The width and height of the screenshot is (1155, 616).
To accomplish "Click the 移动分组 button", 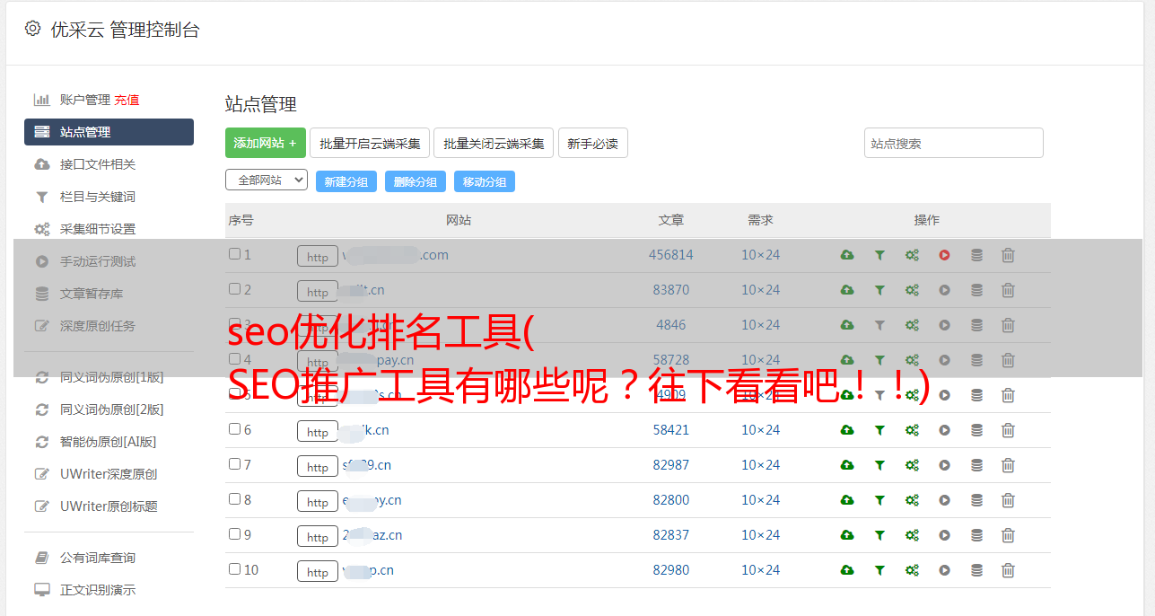I will pos(485,181).
